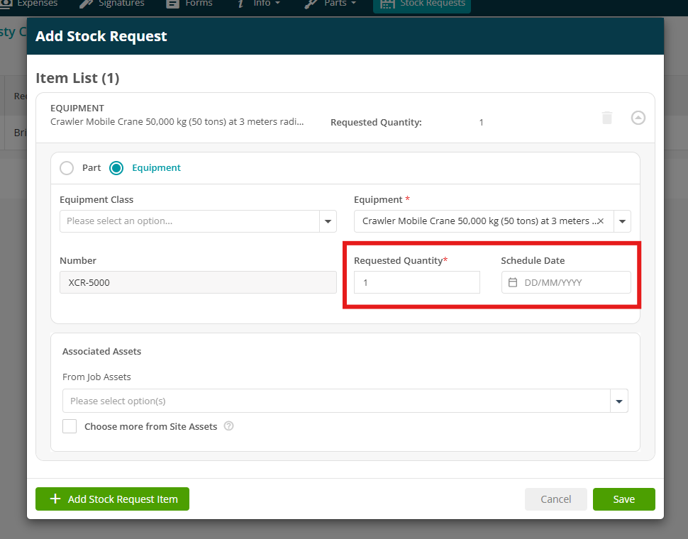Collapse the equipment item with the arrow icon
The image size is (688, 539).
638,118
